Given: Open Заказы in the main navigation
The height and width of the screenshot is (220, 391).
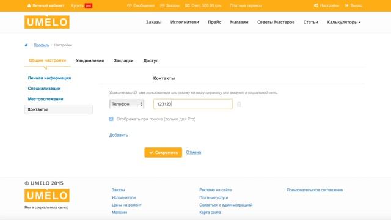Looking at the screenshot, I should click(153, 22).
